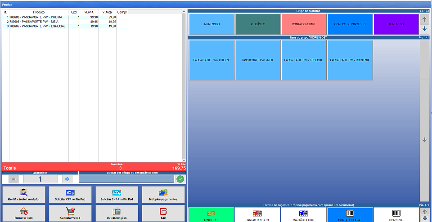Confirm item search with green check button
This screenshot has height=222, width=432.
point(180,179)
